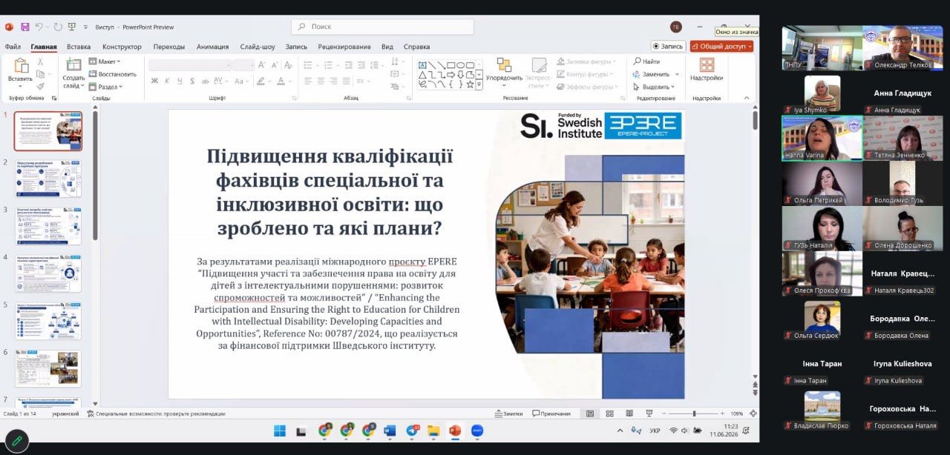Click the Упорядочить arrange icon
The image size is (950, 455).
coord(504,65)
